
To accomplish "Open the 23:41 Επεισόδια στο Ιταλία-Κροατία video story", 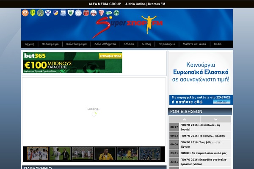I will click(200, 162).
